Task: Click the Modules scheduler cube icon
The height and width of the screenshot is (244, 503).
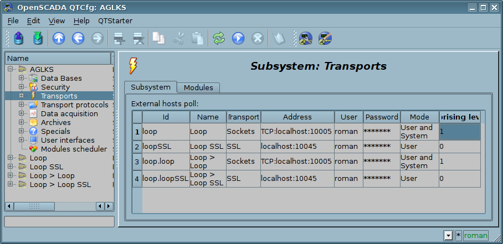Action: pos(33,149)
